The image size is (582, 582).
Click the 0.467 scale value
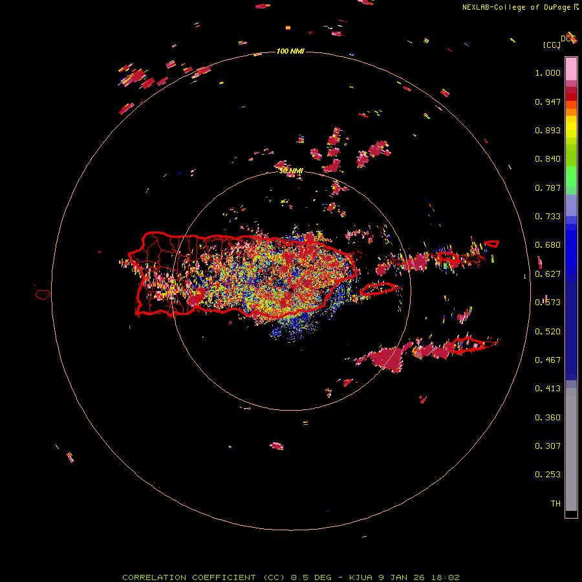(x=548, y=360)
